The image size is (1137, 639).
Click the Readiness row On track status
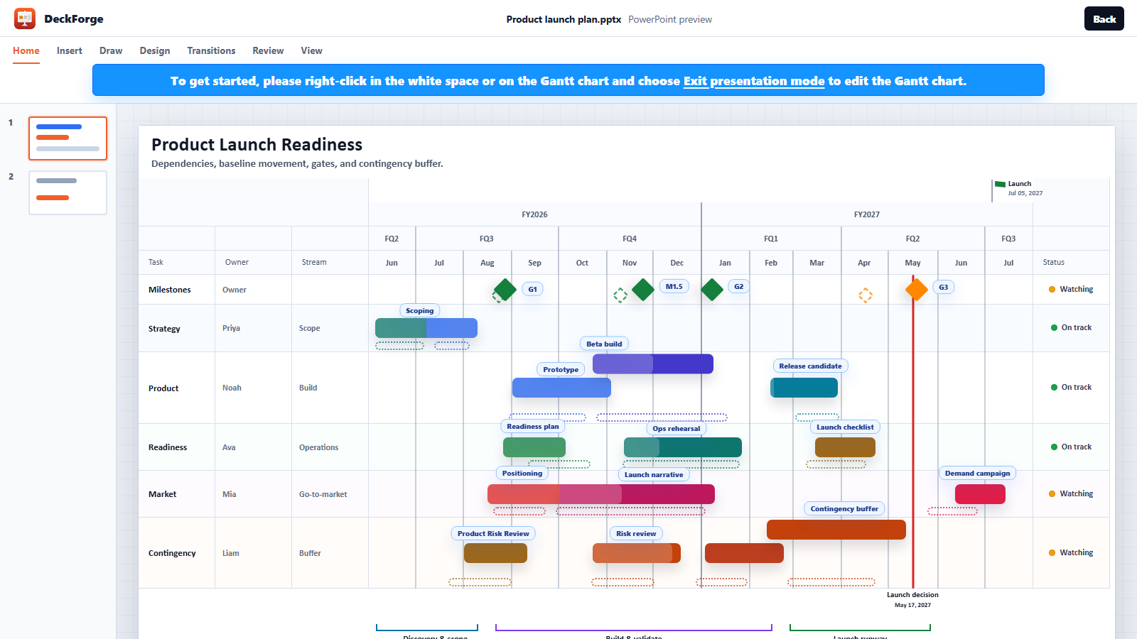[x=1071, y=447]
